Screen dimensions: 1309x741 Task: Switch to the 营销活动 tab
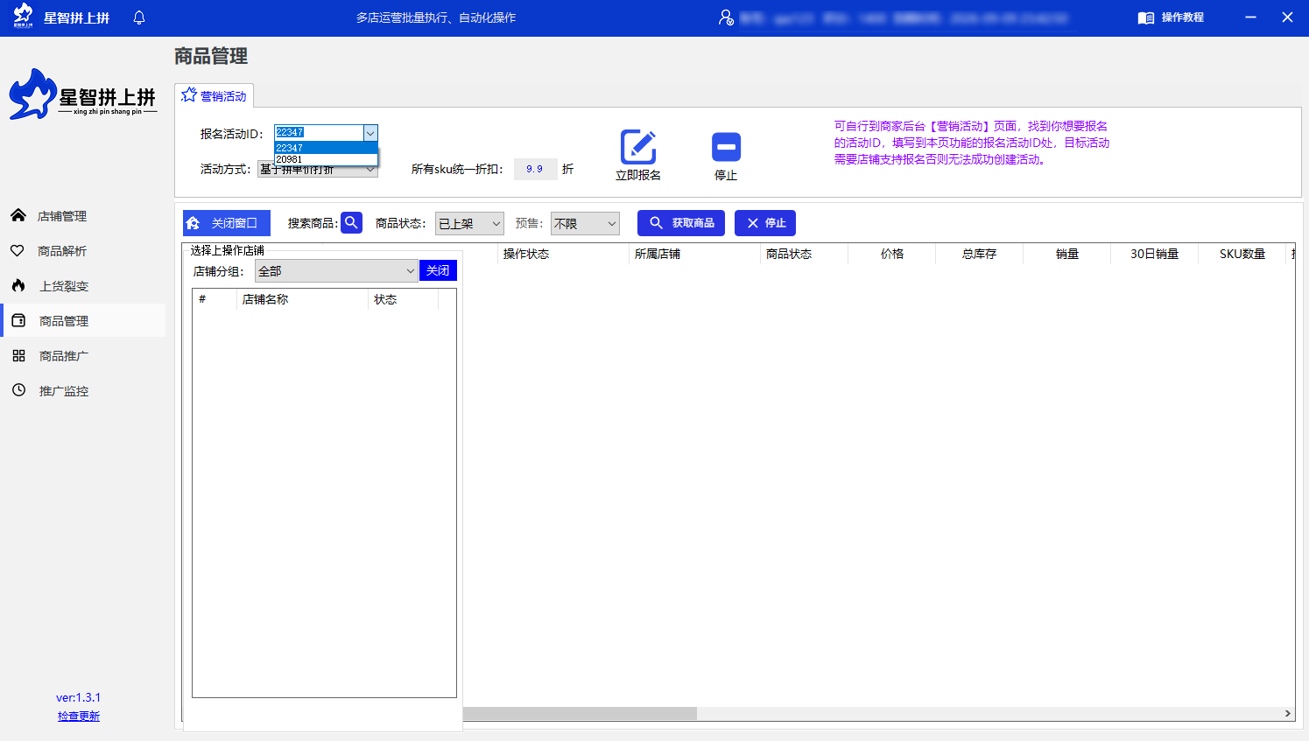[214, 95]
